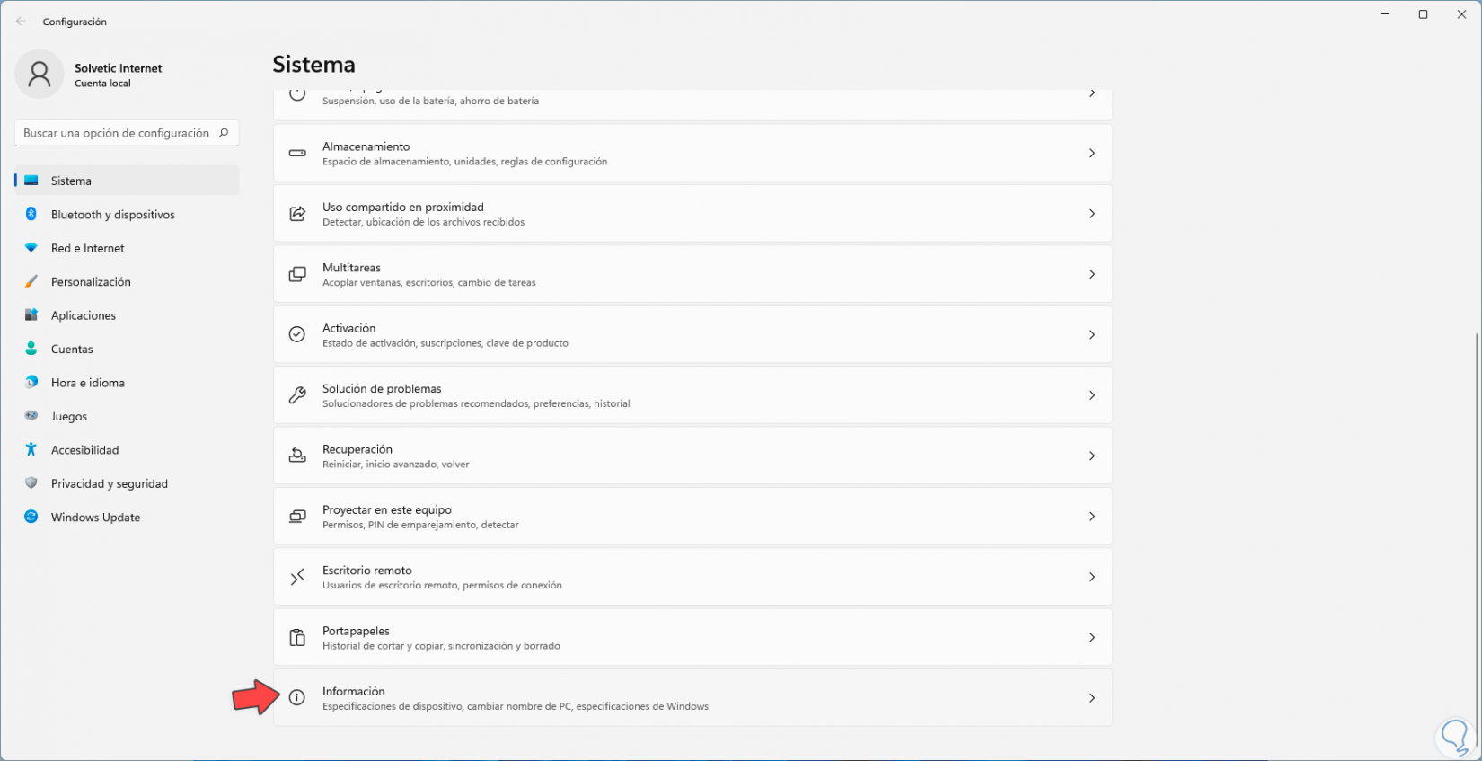
Task: Click the Activación checkmark circle icon
Action: (297, 334)
